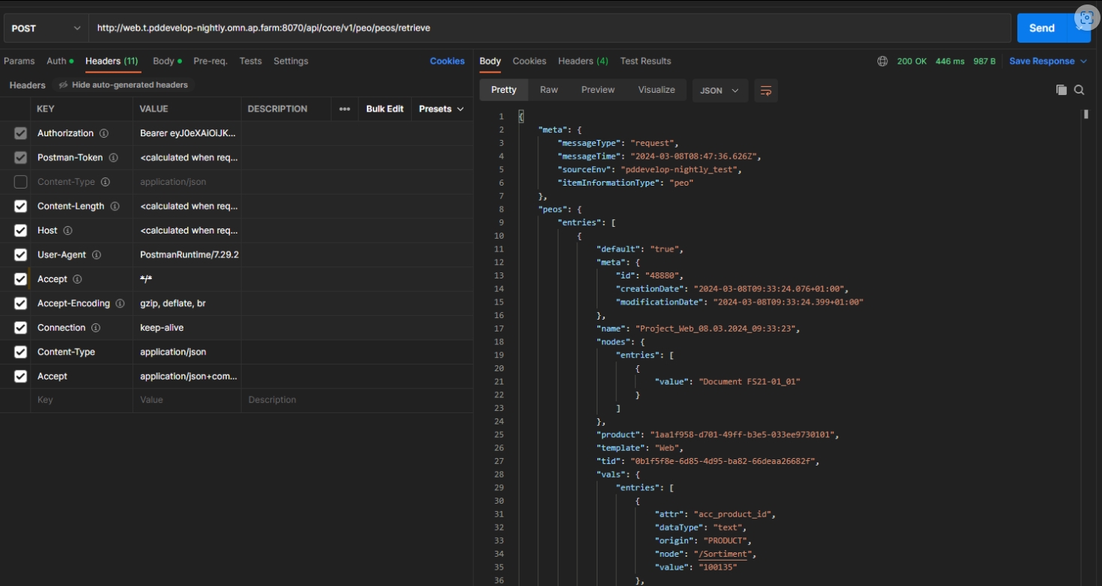Uncheck the Connection header checkbox
1102x586 pixels.
coord(21,328)
